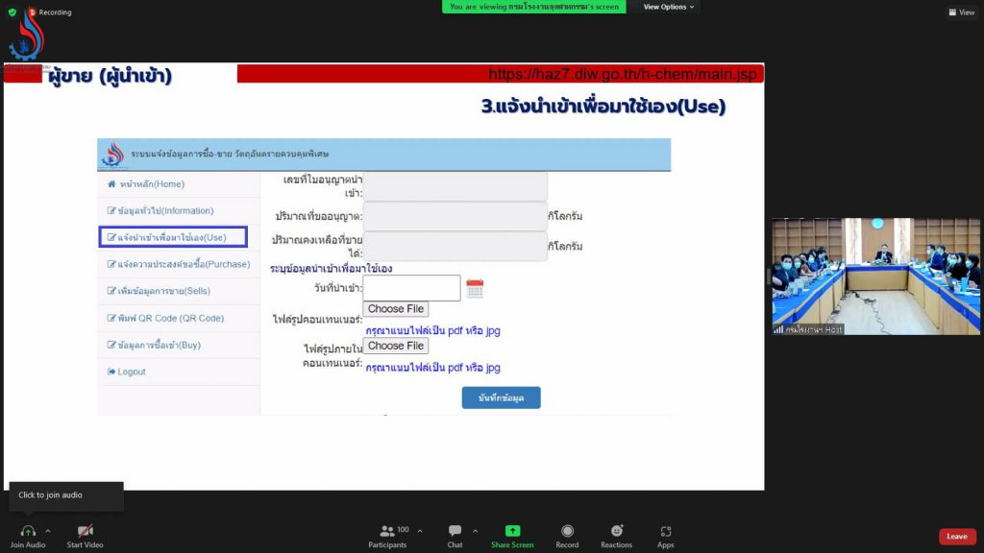Click the green Share Screen icon
Viewport: 984px width, 553px height.
tap(512, 531)
